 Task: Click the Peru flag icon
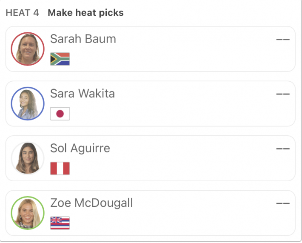point(60,169)
